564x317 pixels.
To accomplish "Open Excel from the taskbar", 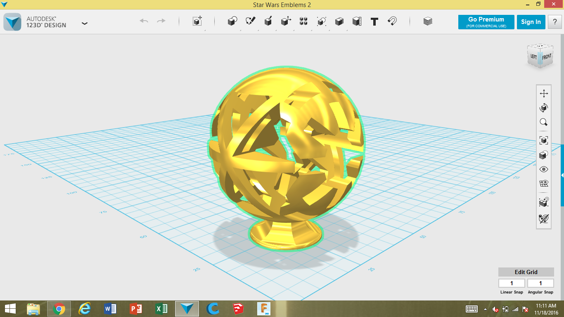I will pos(161,309).
